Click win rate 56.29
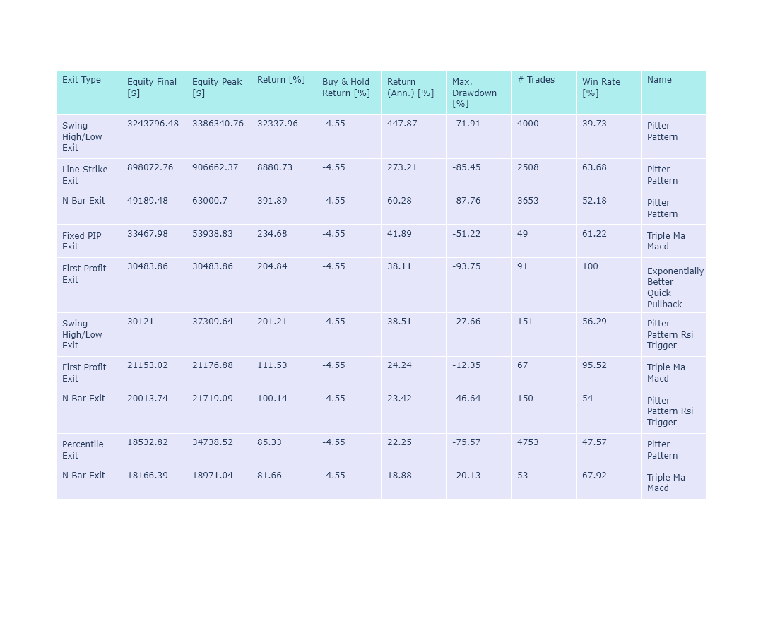Viewport: 763px width, 636px height. point(594,321)
